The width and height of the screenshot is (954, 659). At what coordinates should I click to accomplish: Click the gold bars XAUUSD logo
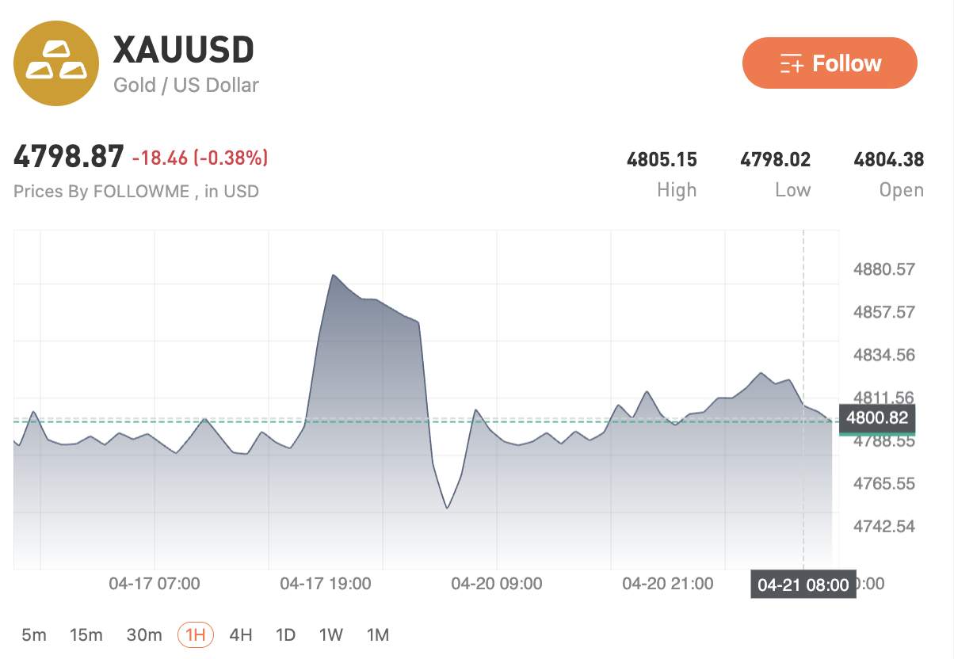(57, 63)
